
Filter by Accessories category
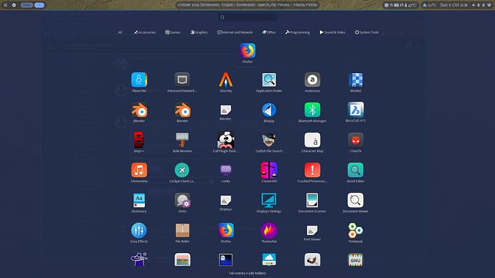(145, 32)
